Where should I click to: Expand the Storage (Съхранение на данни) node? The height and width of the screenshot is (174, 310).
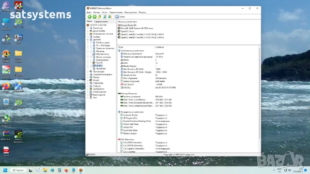(x=88, y=74)
